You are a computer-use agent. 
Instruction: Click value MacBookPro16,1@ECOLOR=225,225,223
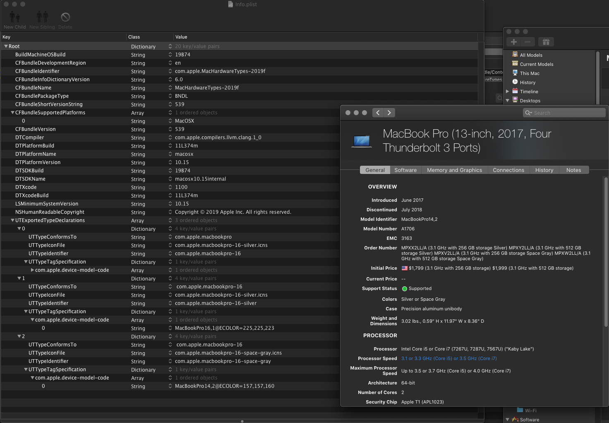[x=225, y=328]
